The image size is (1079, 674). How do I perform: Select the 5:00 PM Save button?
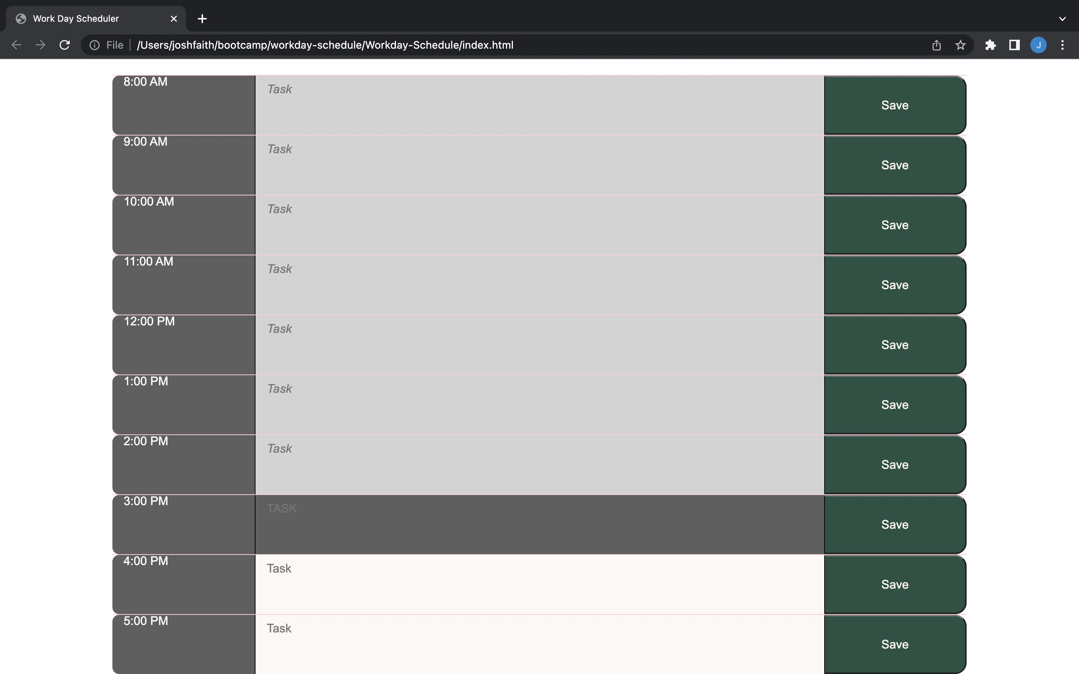pos(894,644)
